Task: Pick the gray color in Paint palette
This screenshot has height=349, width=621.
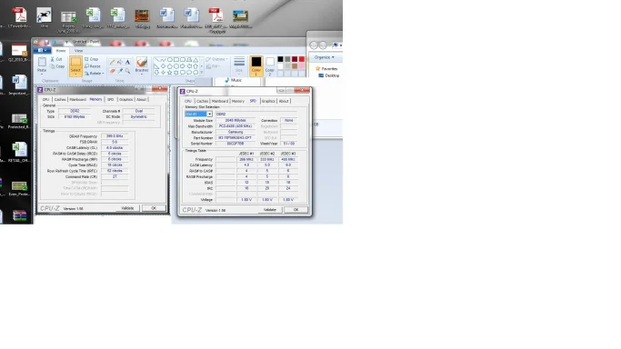Action: coord(287,59)
